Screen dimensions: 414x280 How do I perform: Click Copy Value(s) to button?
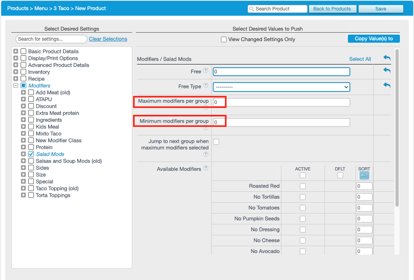374,39
